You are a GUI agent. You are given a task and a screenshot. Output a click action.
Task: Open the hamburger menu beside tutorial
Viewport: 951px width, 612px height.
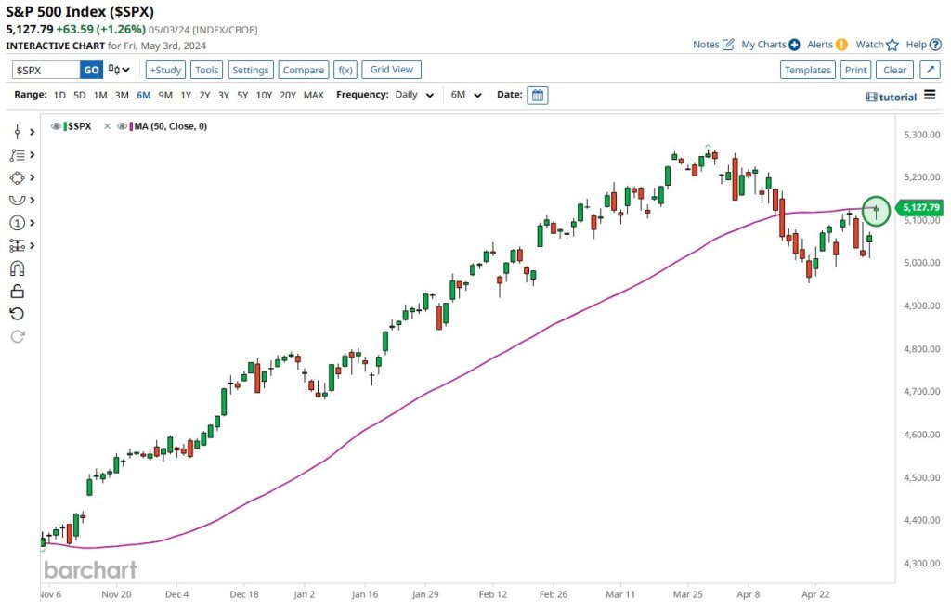coord(929,97)
